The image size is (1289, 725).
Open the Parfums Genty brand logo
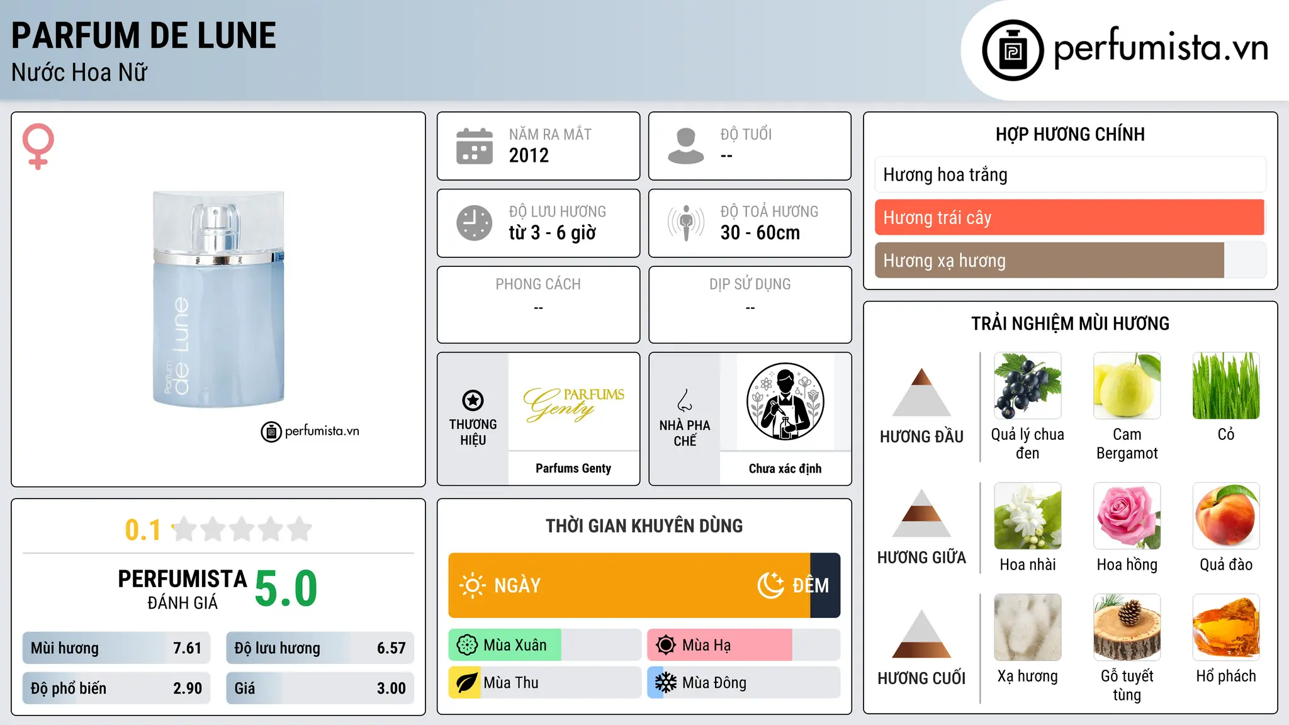[x=573, y=403]
